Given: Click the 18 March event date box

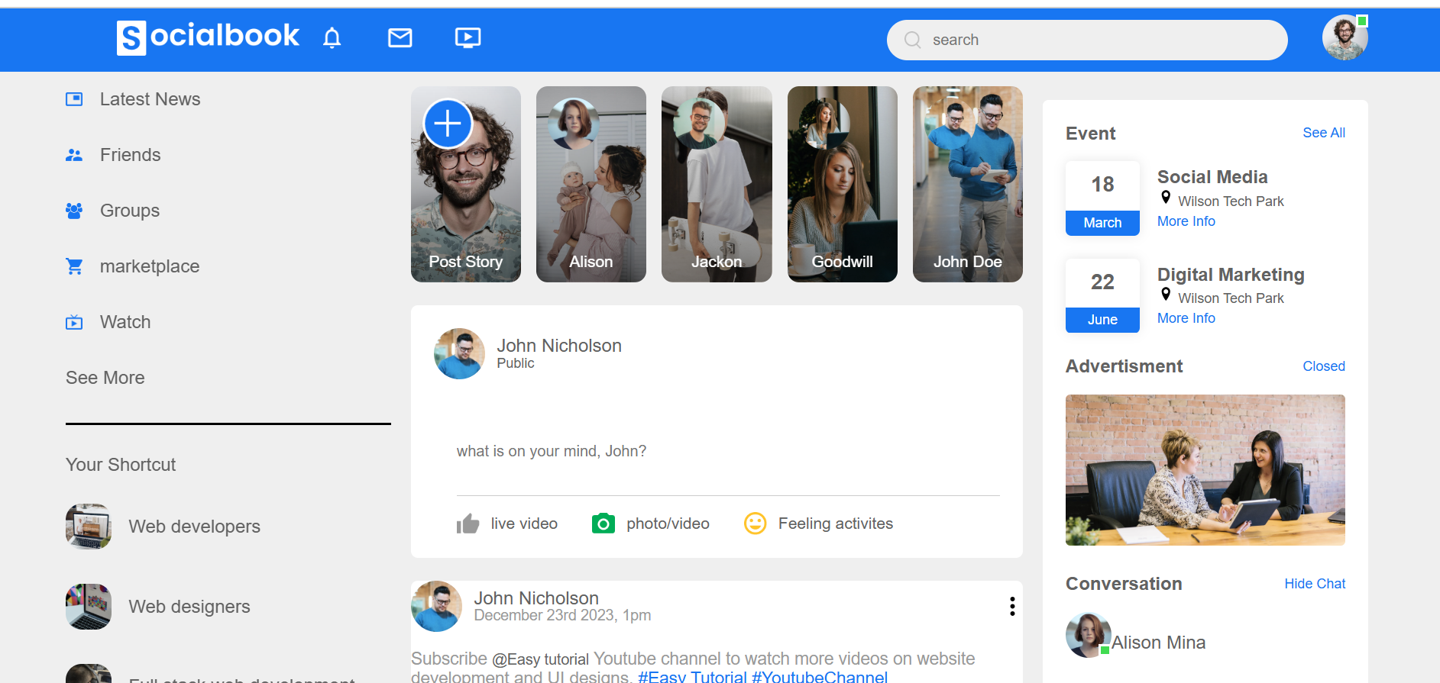Looking at the screenshot, I should [1102, 198].
